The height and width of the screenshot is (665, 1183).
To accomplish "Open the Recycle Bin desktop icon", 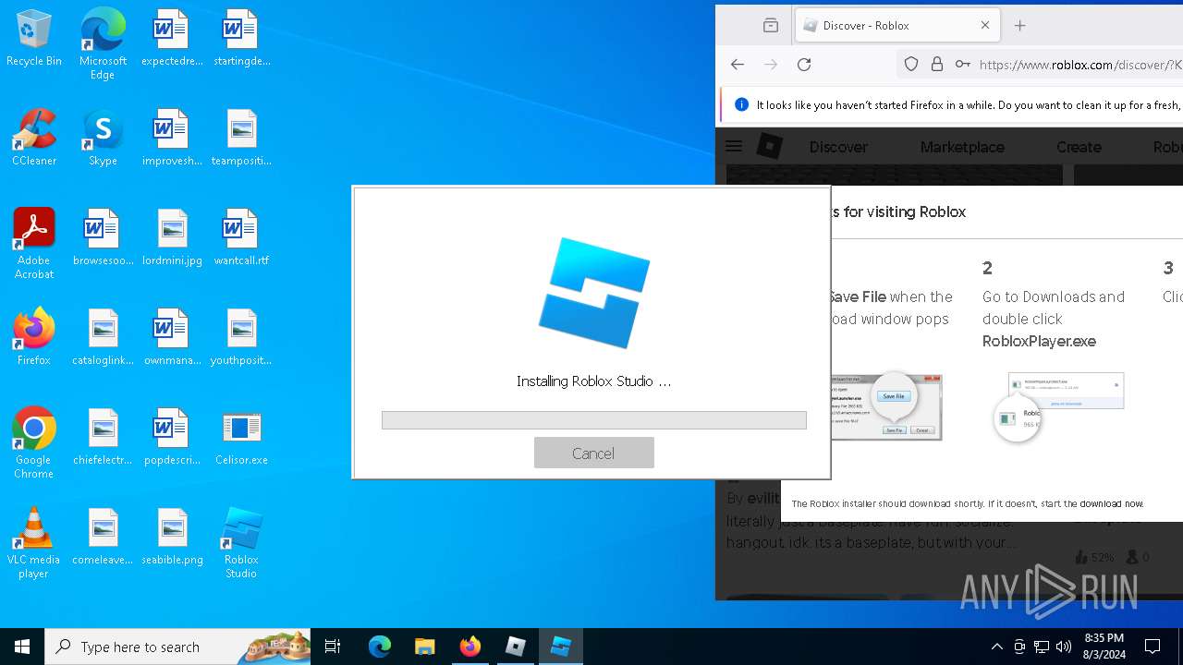I will coord(34,39).
